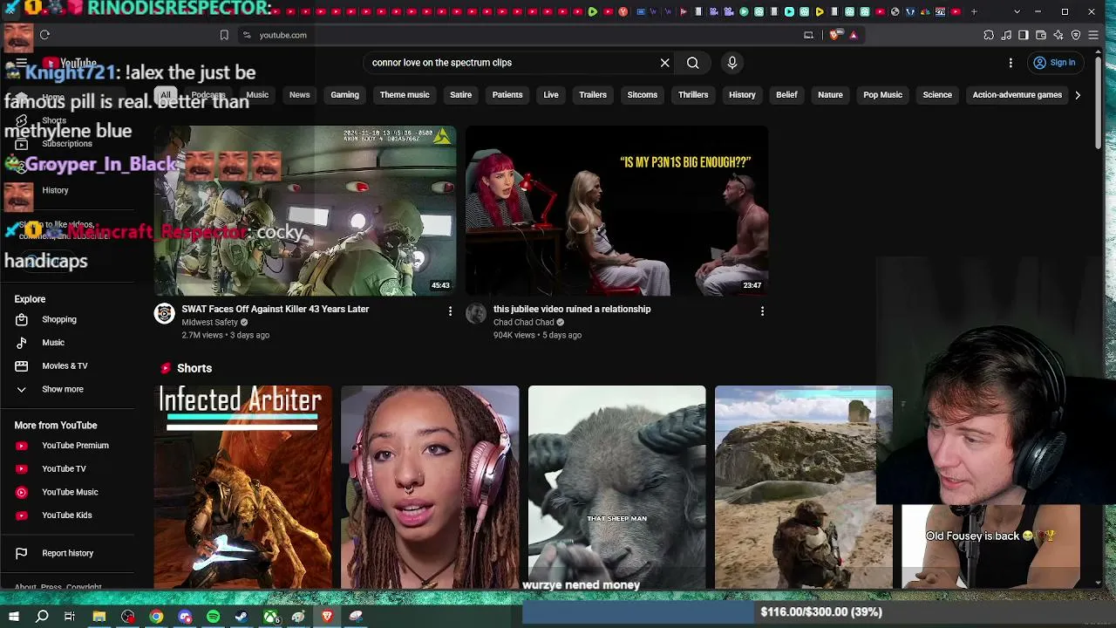The image size is (1116, 628).
Task: Show more filter chips with right arrow
Action: pyautogui.click(x=1078, y=95)
